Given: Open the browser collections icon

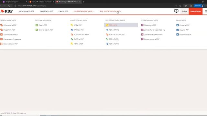Looking at the screenshot, I should [191, 6].
